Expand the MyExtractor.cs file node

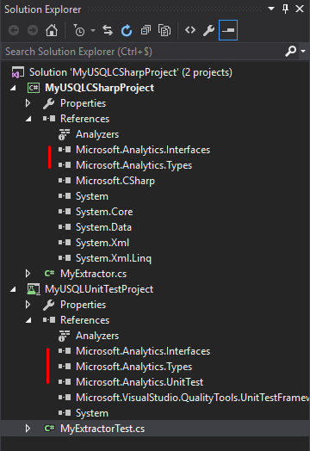point(28,274)
